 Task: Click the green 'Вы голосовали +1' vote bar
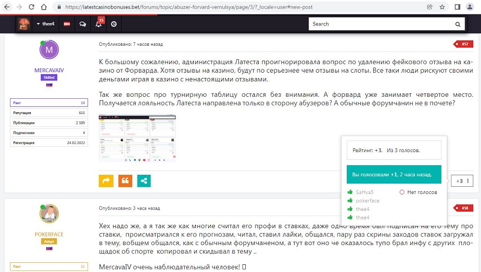click(393, 174)
